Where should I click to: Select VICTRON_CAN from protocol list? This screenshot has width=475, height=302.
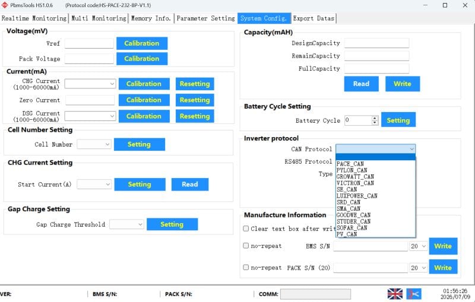tap(376, 183)
